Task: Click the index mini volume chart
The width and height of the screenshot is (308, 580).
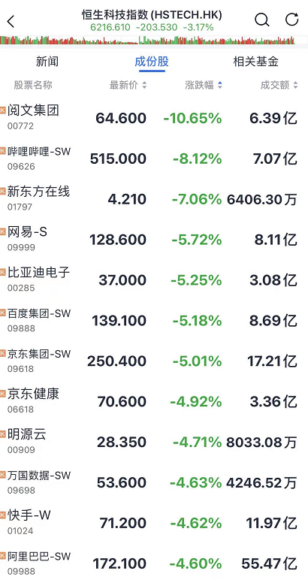Action: click(x=154, y=40)
